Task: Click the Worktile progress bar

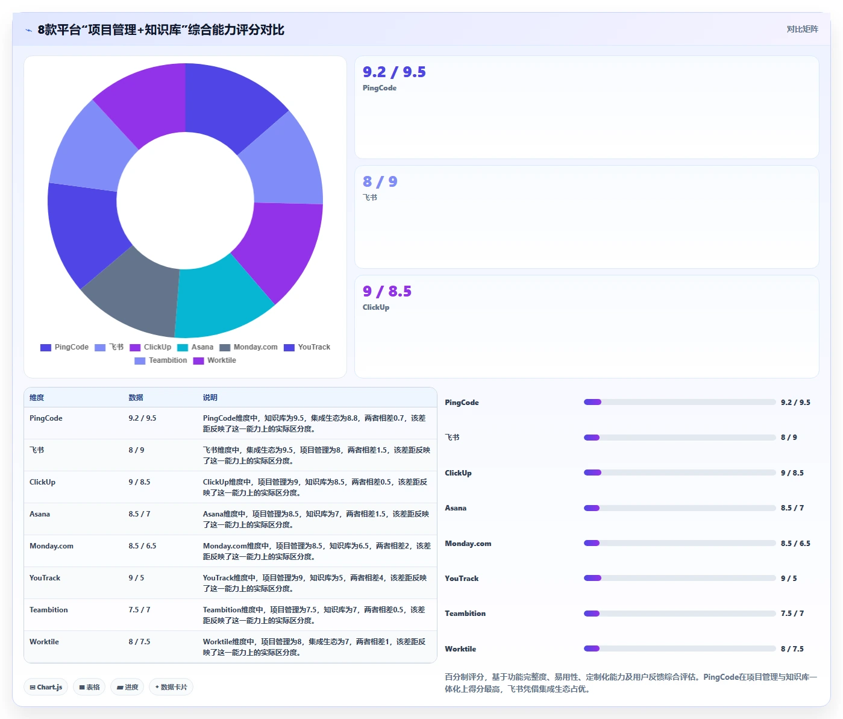Action: coord(680,648)
